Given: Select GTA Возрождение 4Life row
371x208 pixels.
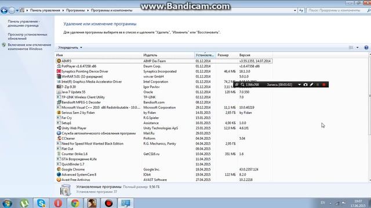Looking at the screenshot, I should tap(163, 159).
